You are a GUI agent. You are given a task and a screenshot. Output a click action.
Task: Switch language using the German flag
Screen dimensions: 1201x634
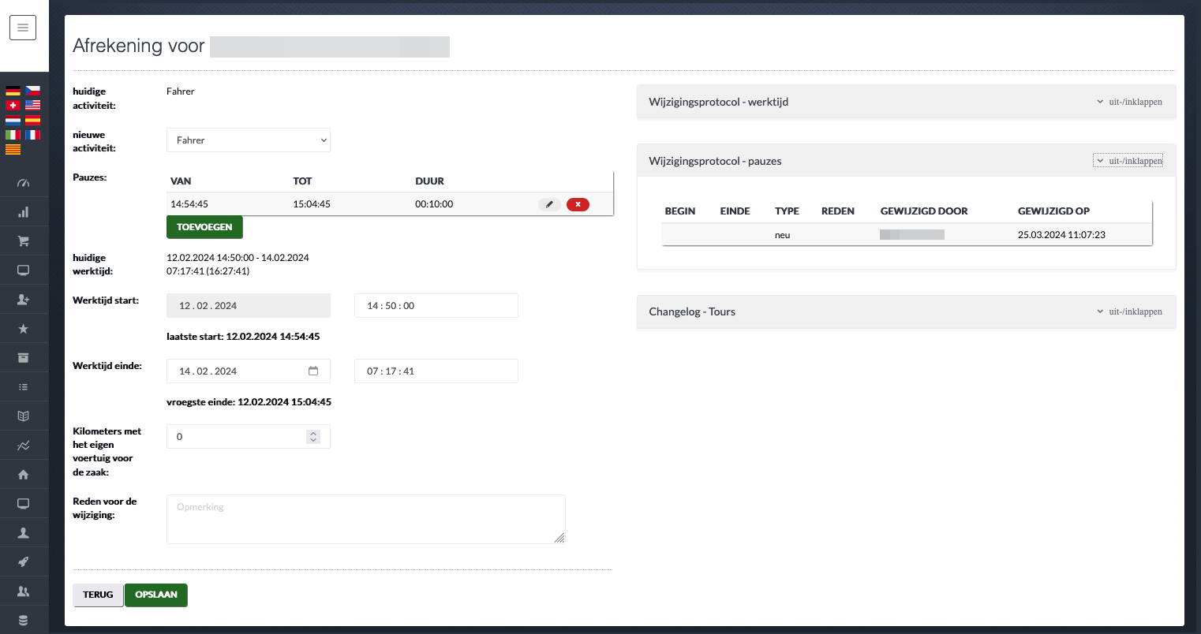pos(13,91)
